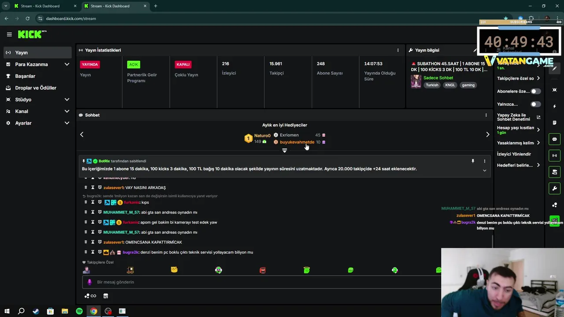Toggle the Yalnızca... chat mode switch
This screenshot has width=564, height=317.
click(535, 104)
